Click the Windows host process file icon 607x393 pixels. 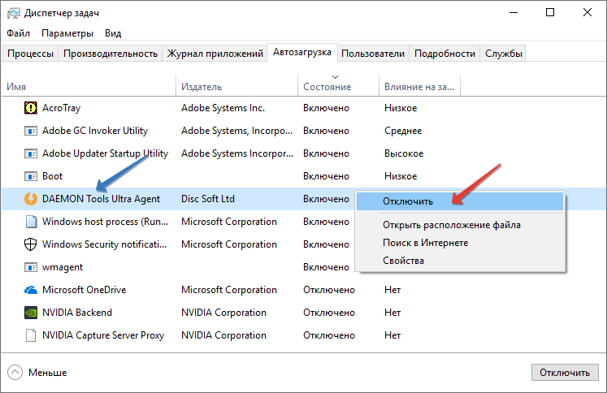coord(31,222)
